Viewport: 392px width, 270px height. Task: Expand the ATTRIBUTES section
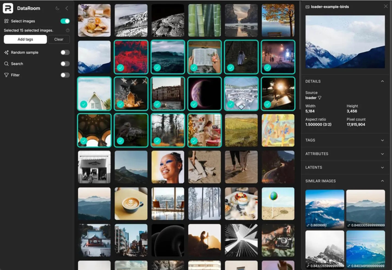382,154
